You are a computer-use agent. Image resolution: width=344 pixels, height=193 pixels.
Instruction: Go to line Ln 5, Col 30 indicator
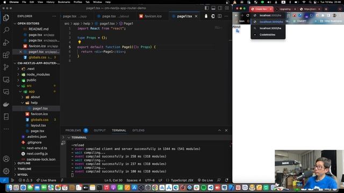[113, 180]
